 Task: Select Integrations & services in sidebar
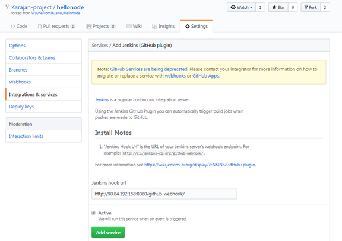[43, 94]
